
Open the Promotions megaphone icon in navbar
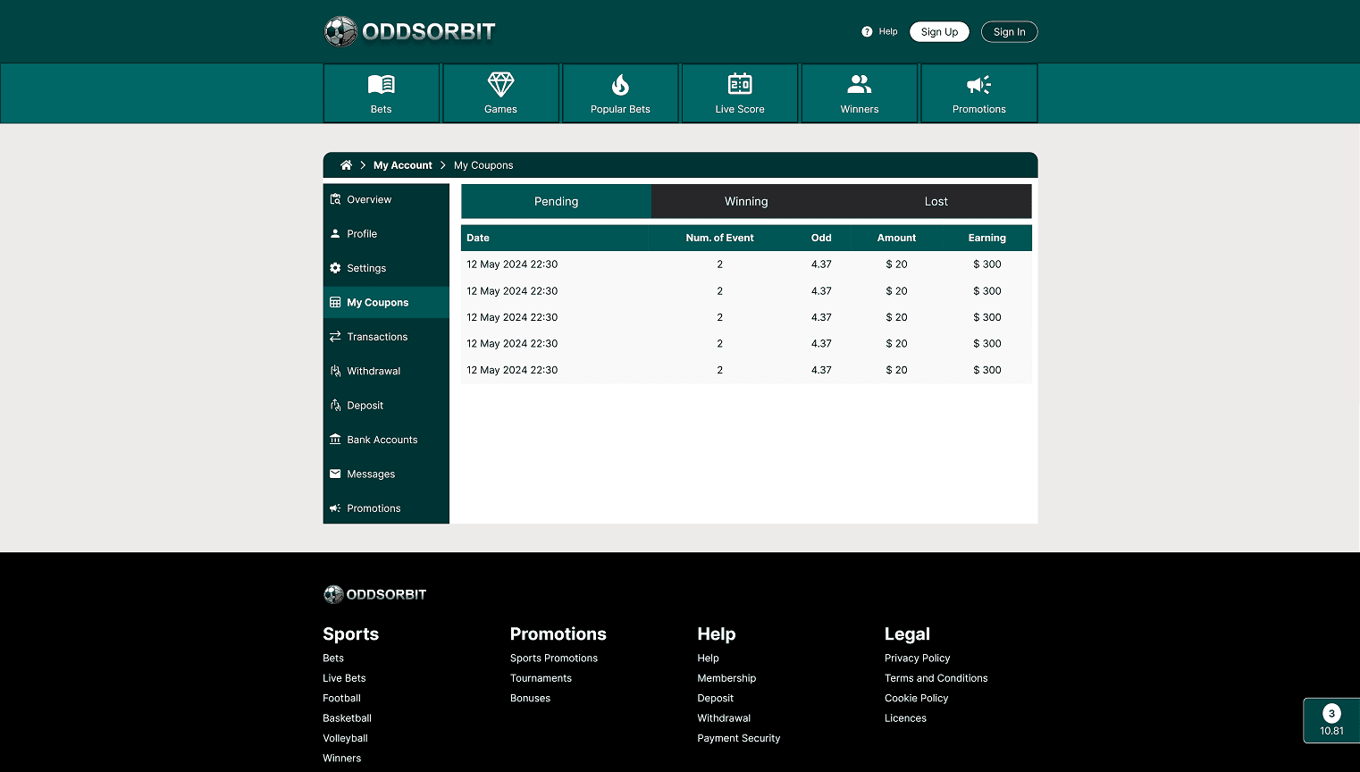point(978,85)
